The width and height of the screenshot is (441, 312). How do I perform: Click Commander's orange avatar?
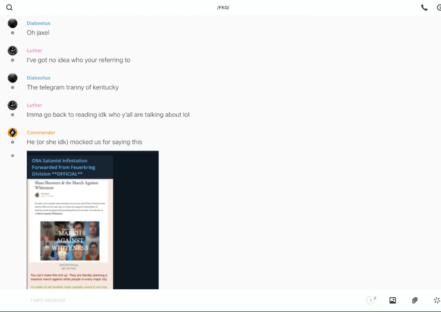pyautogui.click(x=12, y=132)
